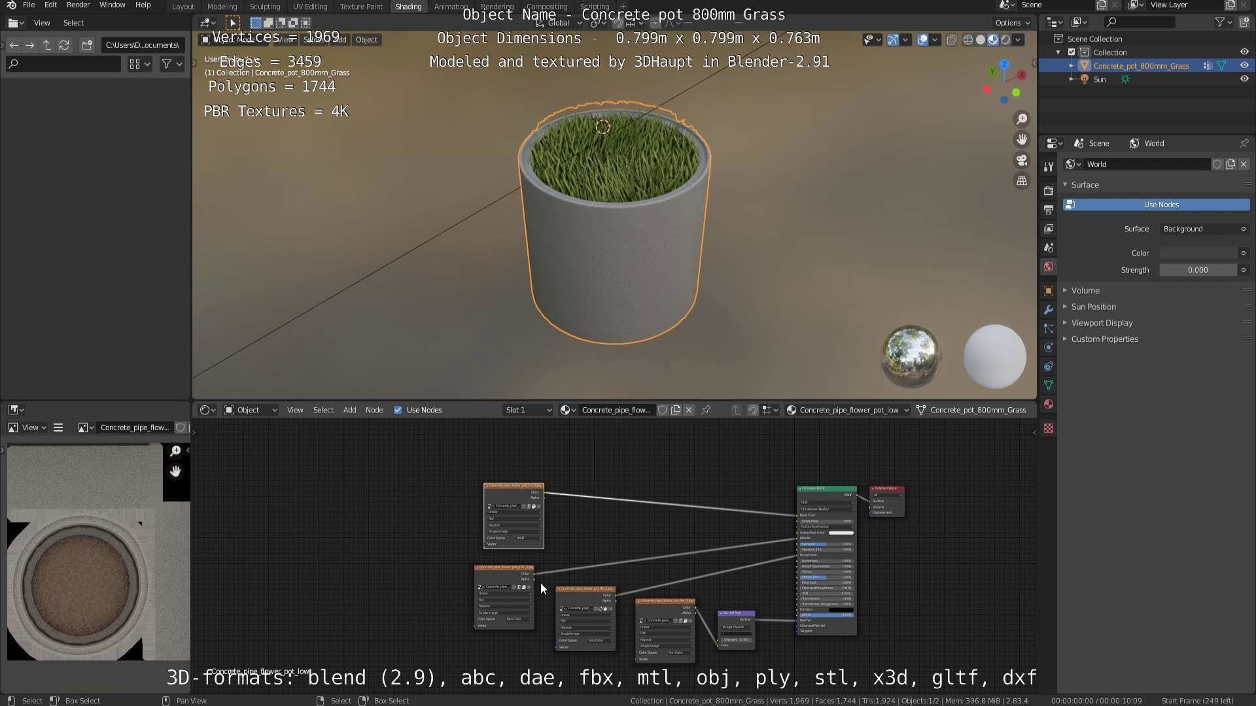Click the Strength 0.000 slider field

pyautogui.click(x=1198, y=270)
